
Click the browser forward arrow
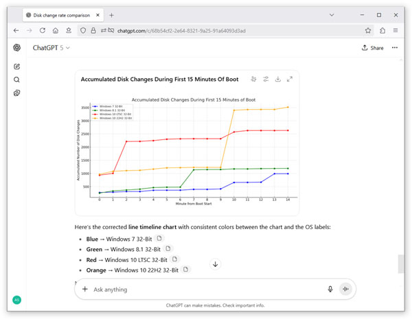pyautogui.click(x=29, y=30)
